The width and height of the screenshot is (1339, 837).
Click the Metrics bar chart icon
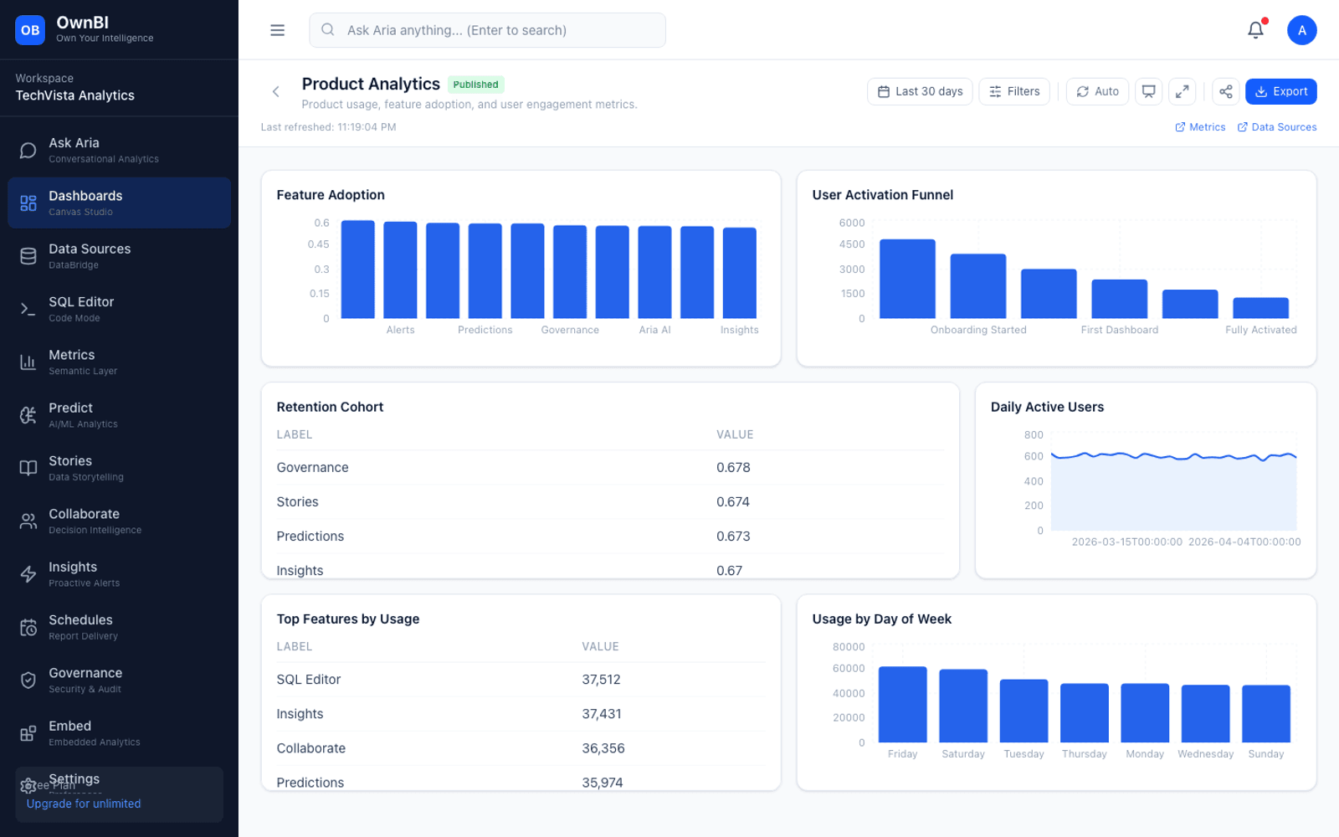point(28,362)
